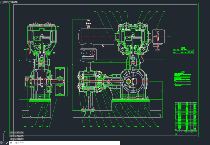210x145 pixels.
Task: Select the green technical requirements text block
Action: (x=183, y=79)
